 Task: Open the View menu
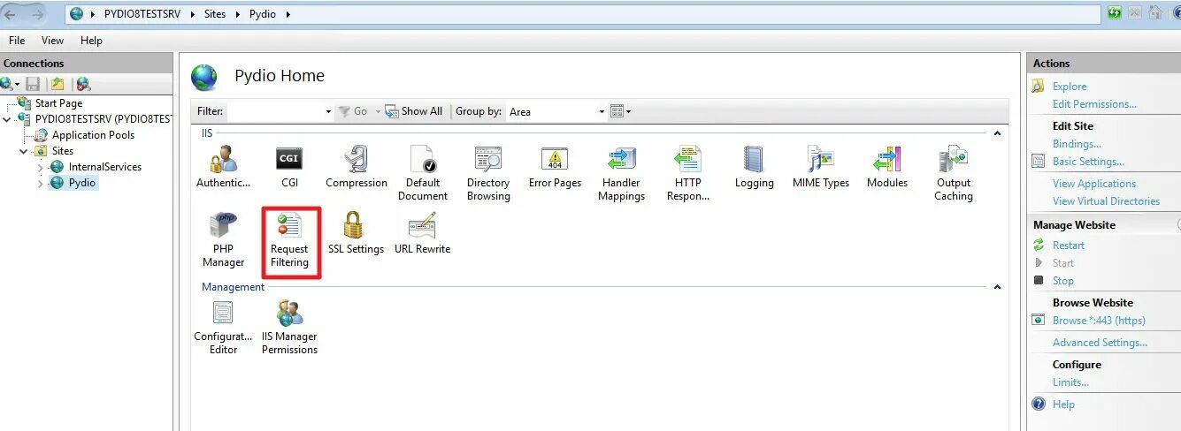(52, 41)
